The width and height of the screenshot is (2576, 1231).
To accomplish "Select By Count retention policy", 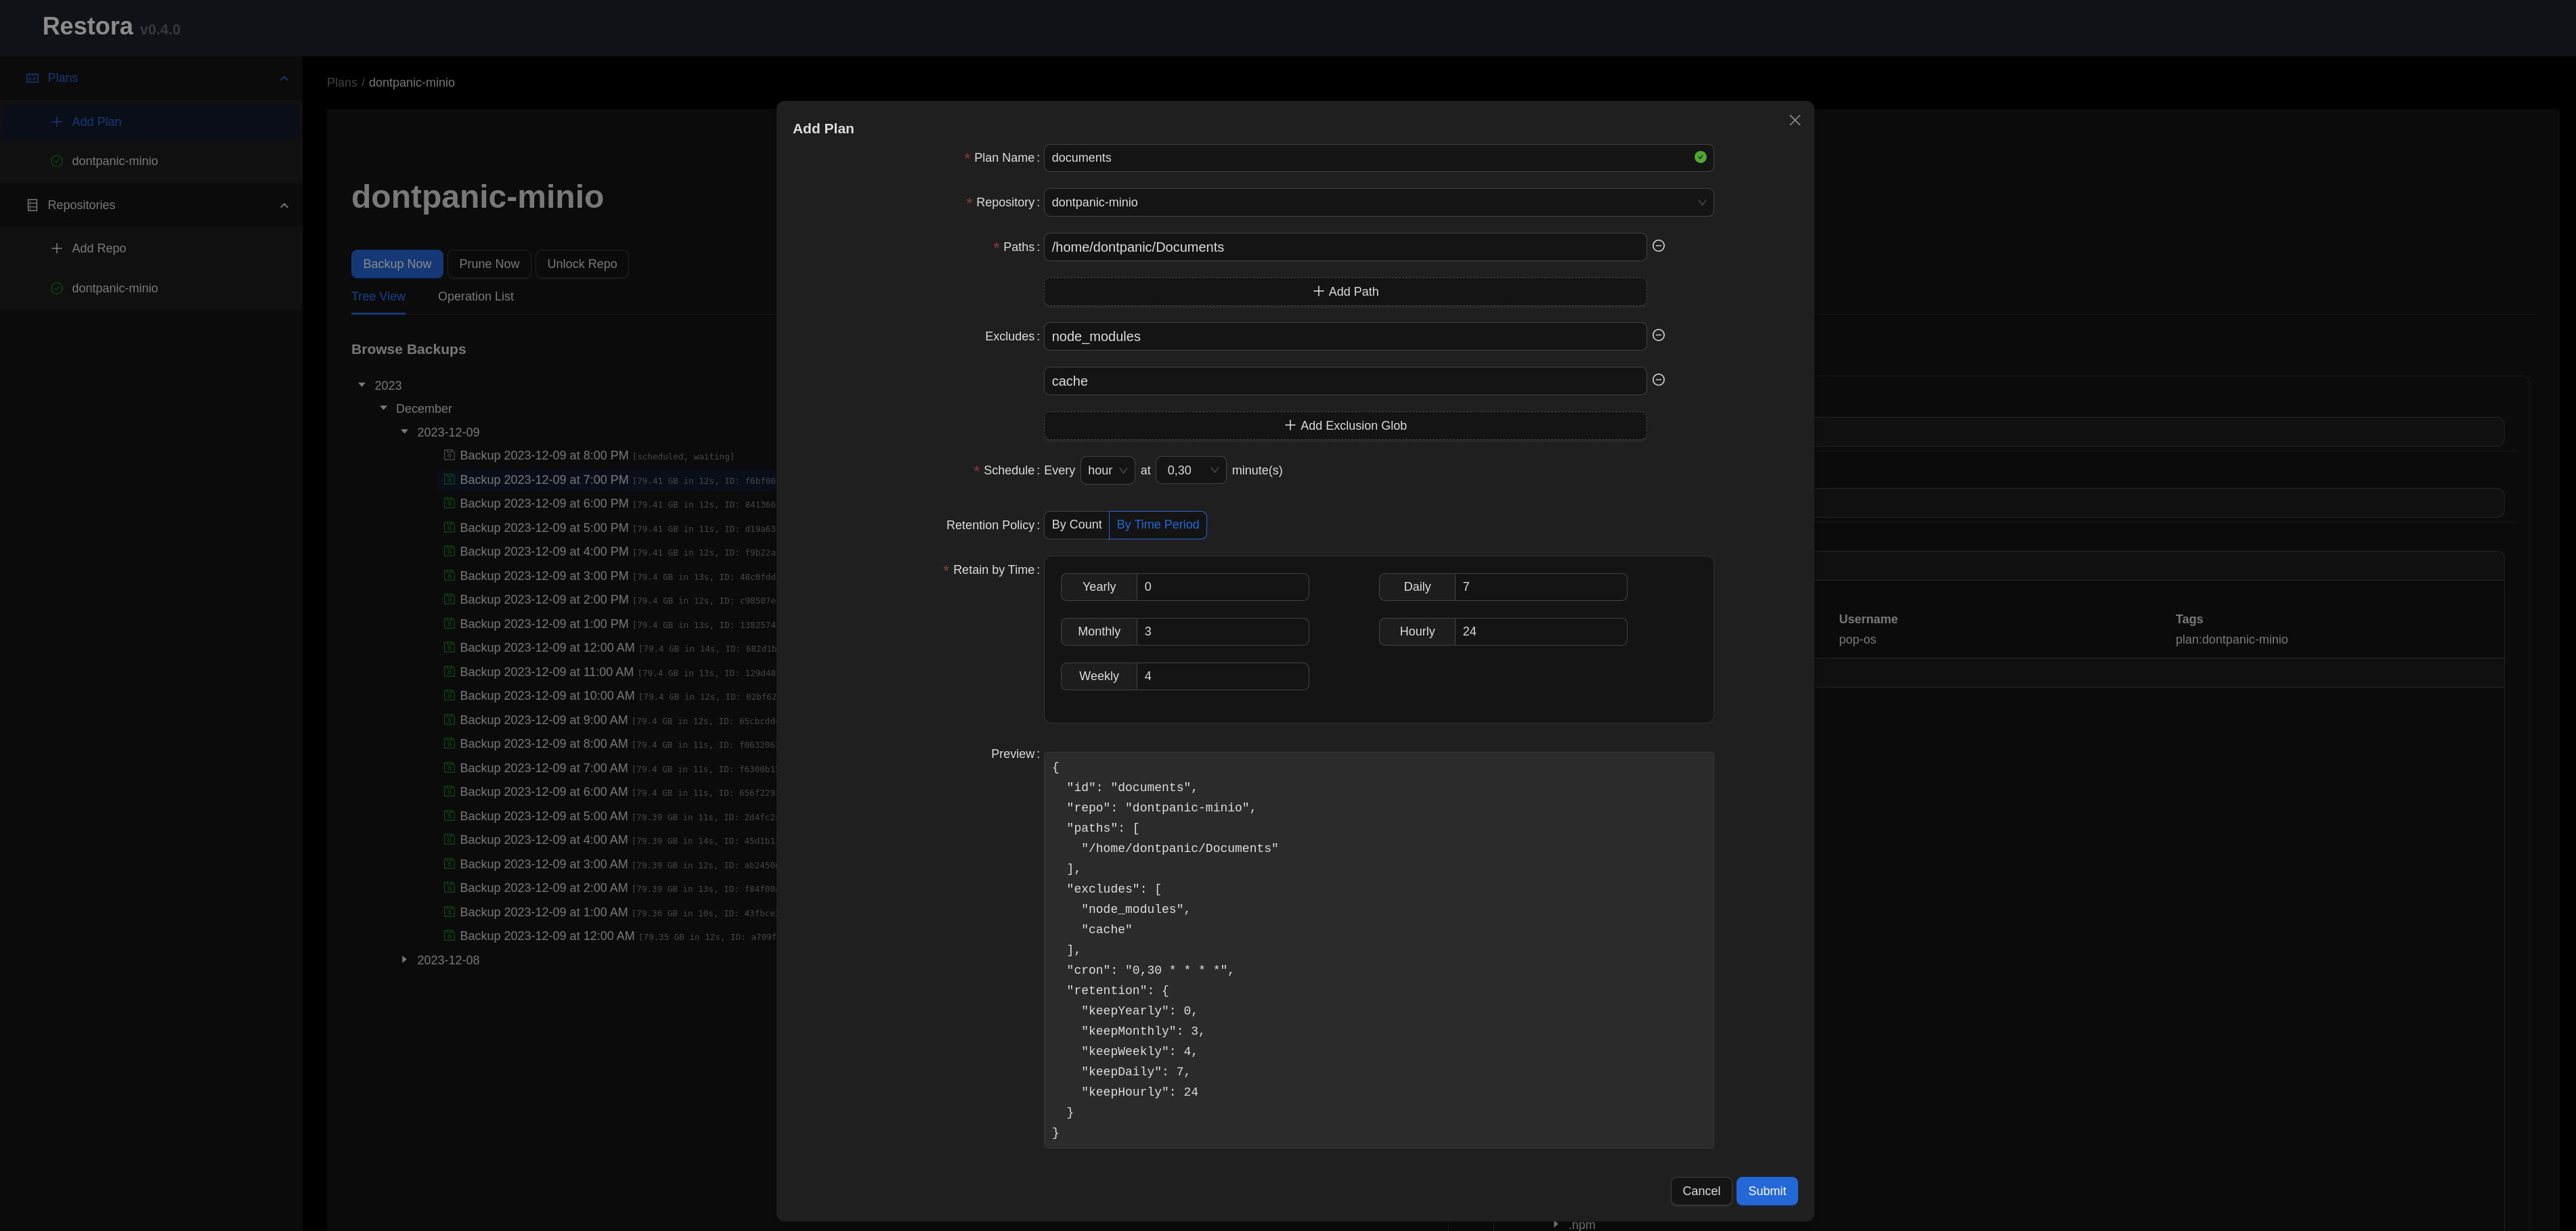I will point(1076,525).
